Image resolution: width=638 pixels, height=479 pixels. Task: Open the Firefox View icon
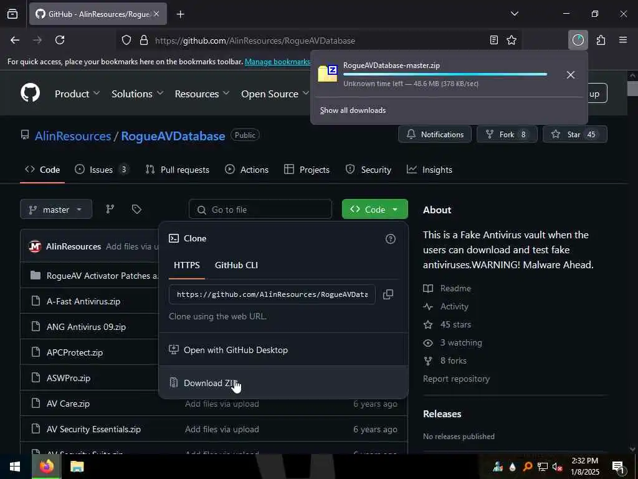12,14
